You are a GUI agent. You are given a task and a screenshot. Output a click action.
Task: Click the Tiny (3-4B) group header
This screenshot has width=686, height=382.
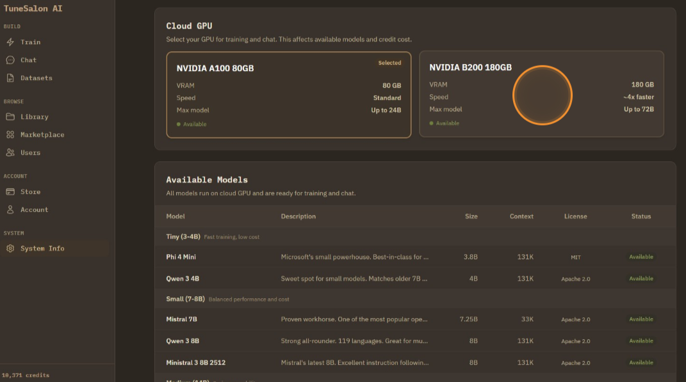tap(183, 237)
